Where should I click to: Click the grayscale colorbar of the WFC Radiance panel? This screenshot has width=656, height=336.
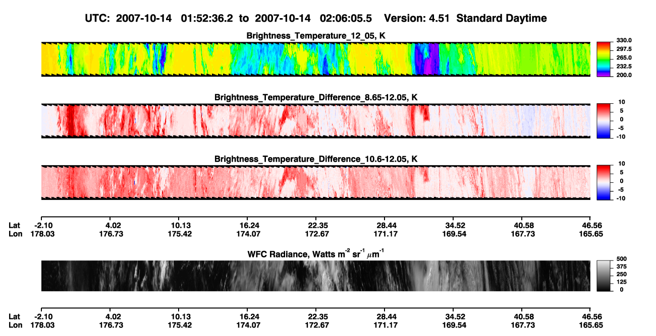coord(604,276)
